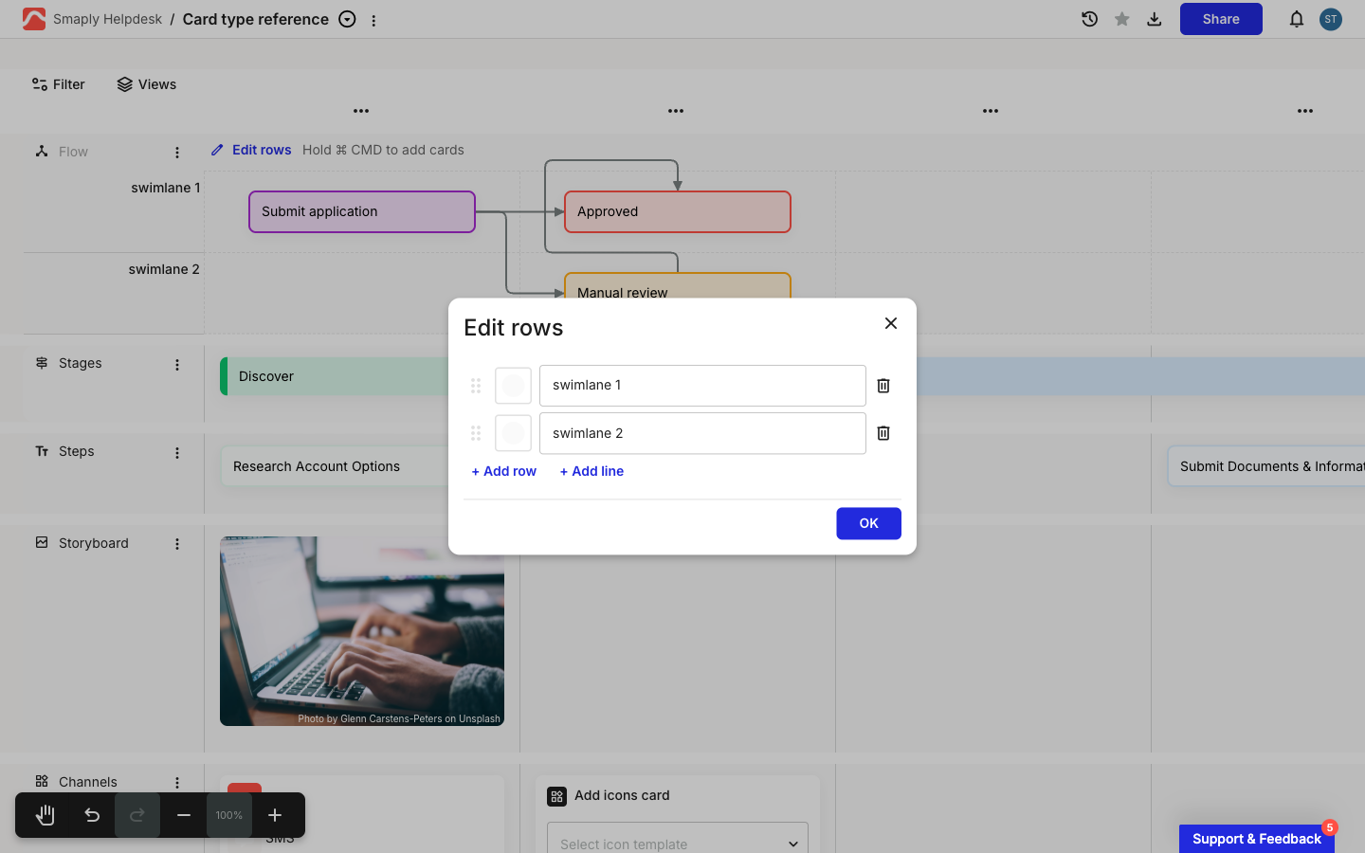Open the notifications bell
This screenshot has height=853, width=1365.
point(1297,19)
